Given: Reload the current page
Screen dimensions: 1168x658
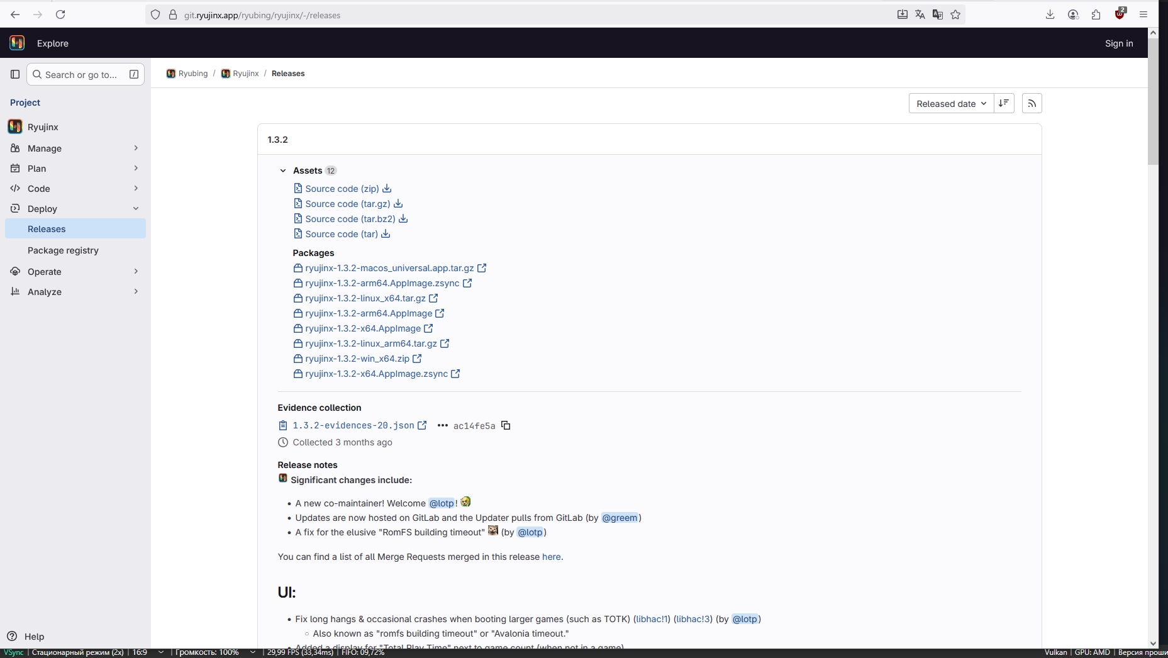Looking at the screenshot, I should point(60,14).
